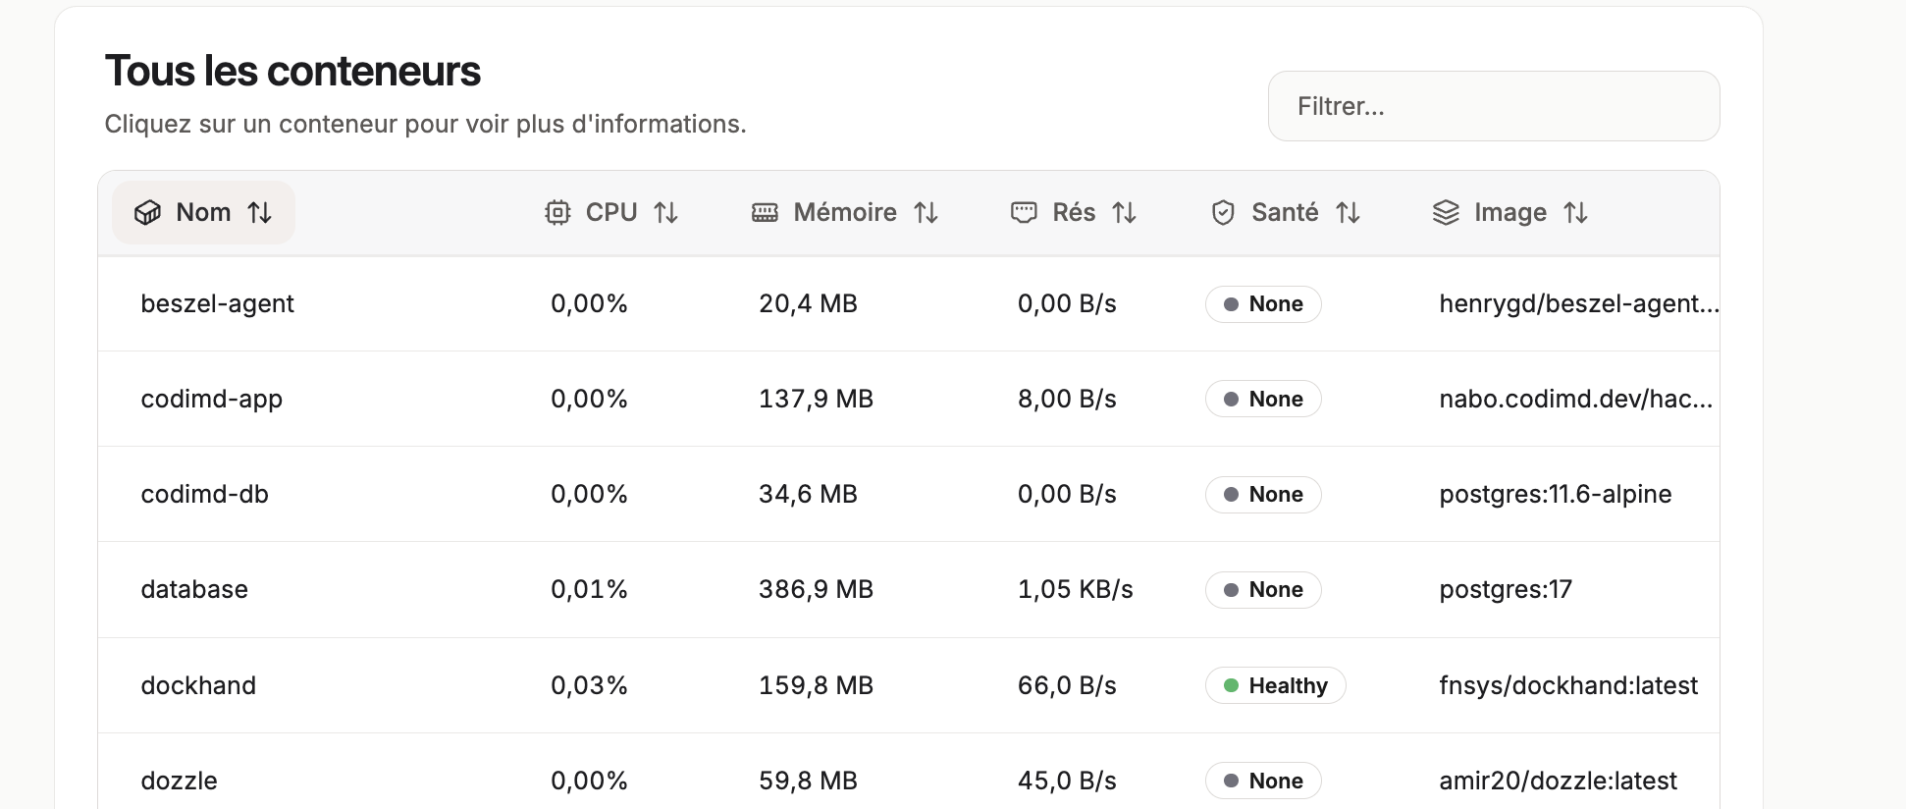Open the codimd-db container row

coord(909,494)
